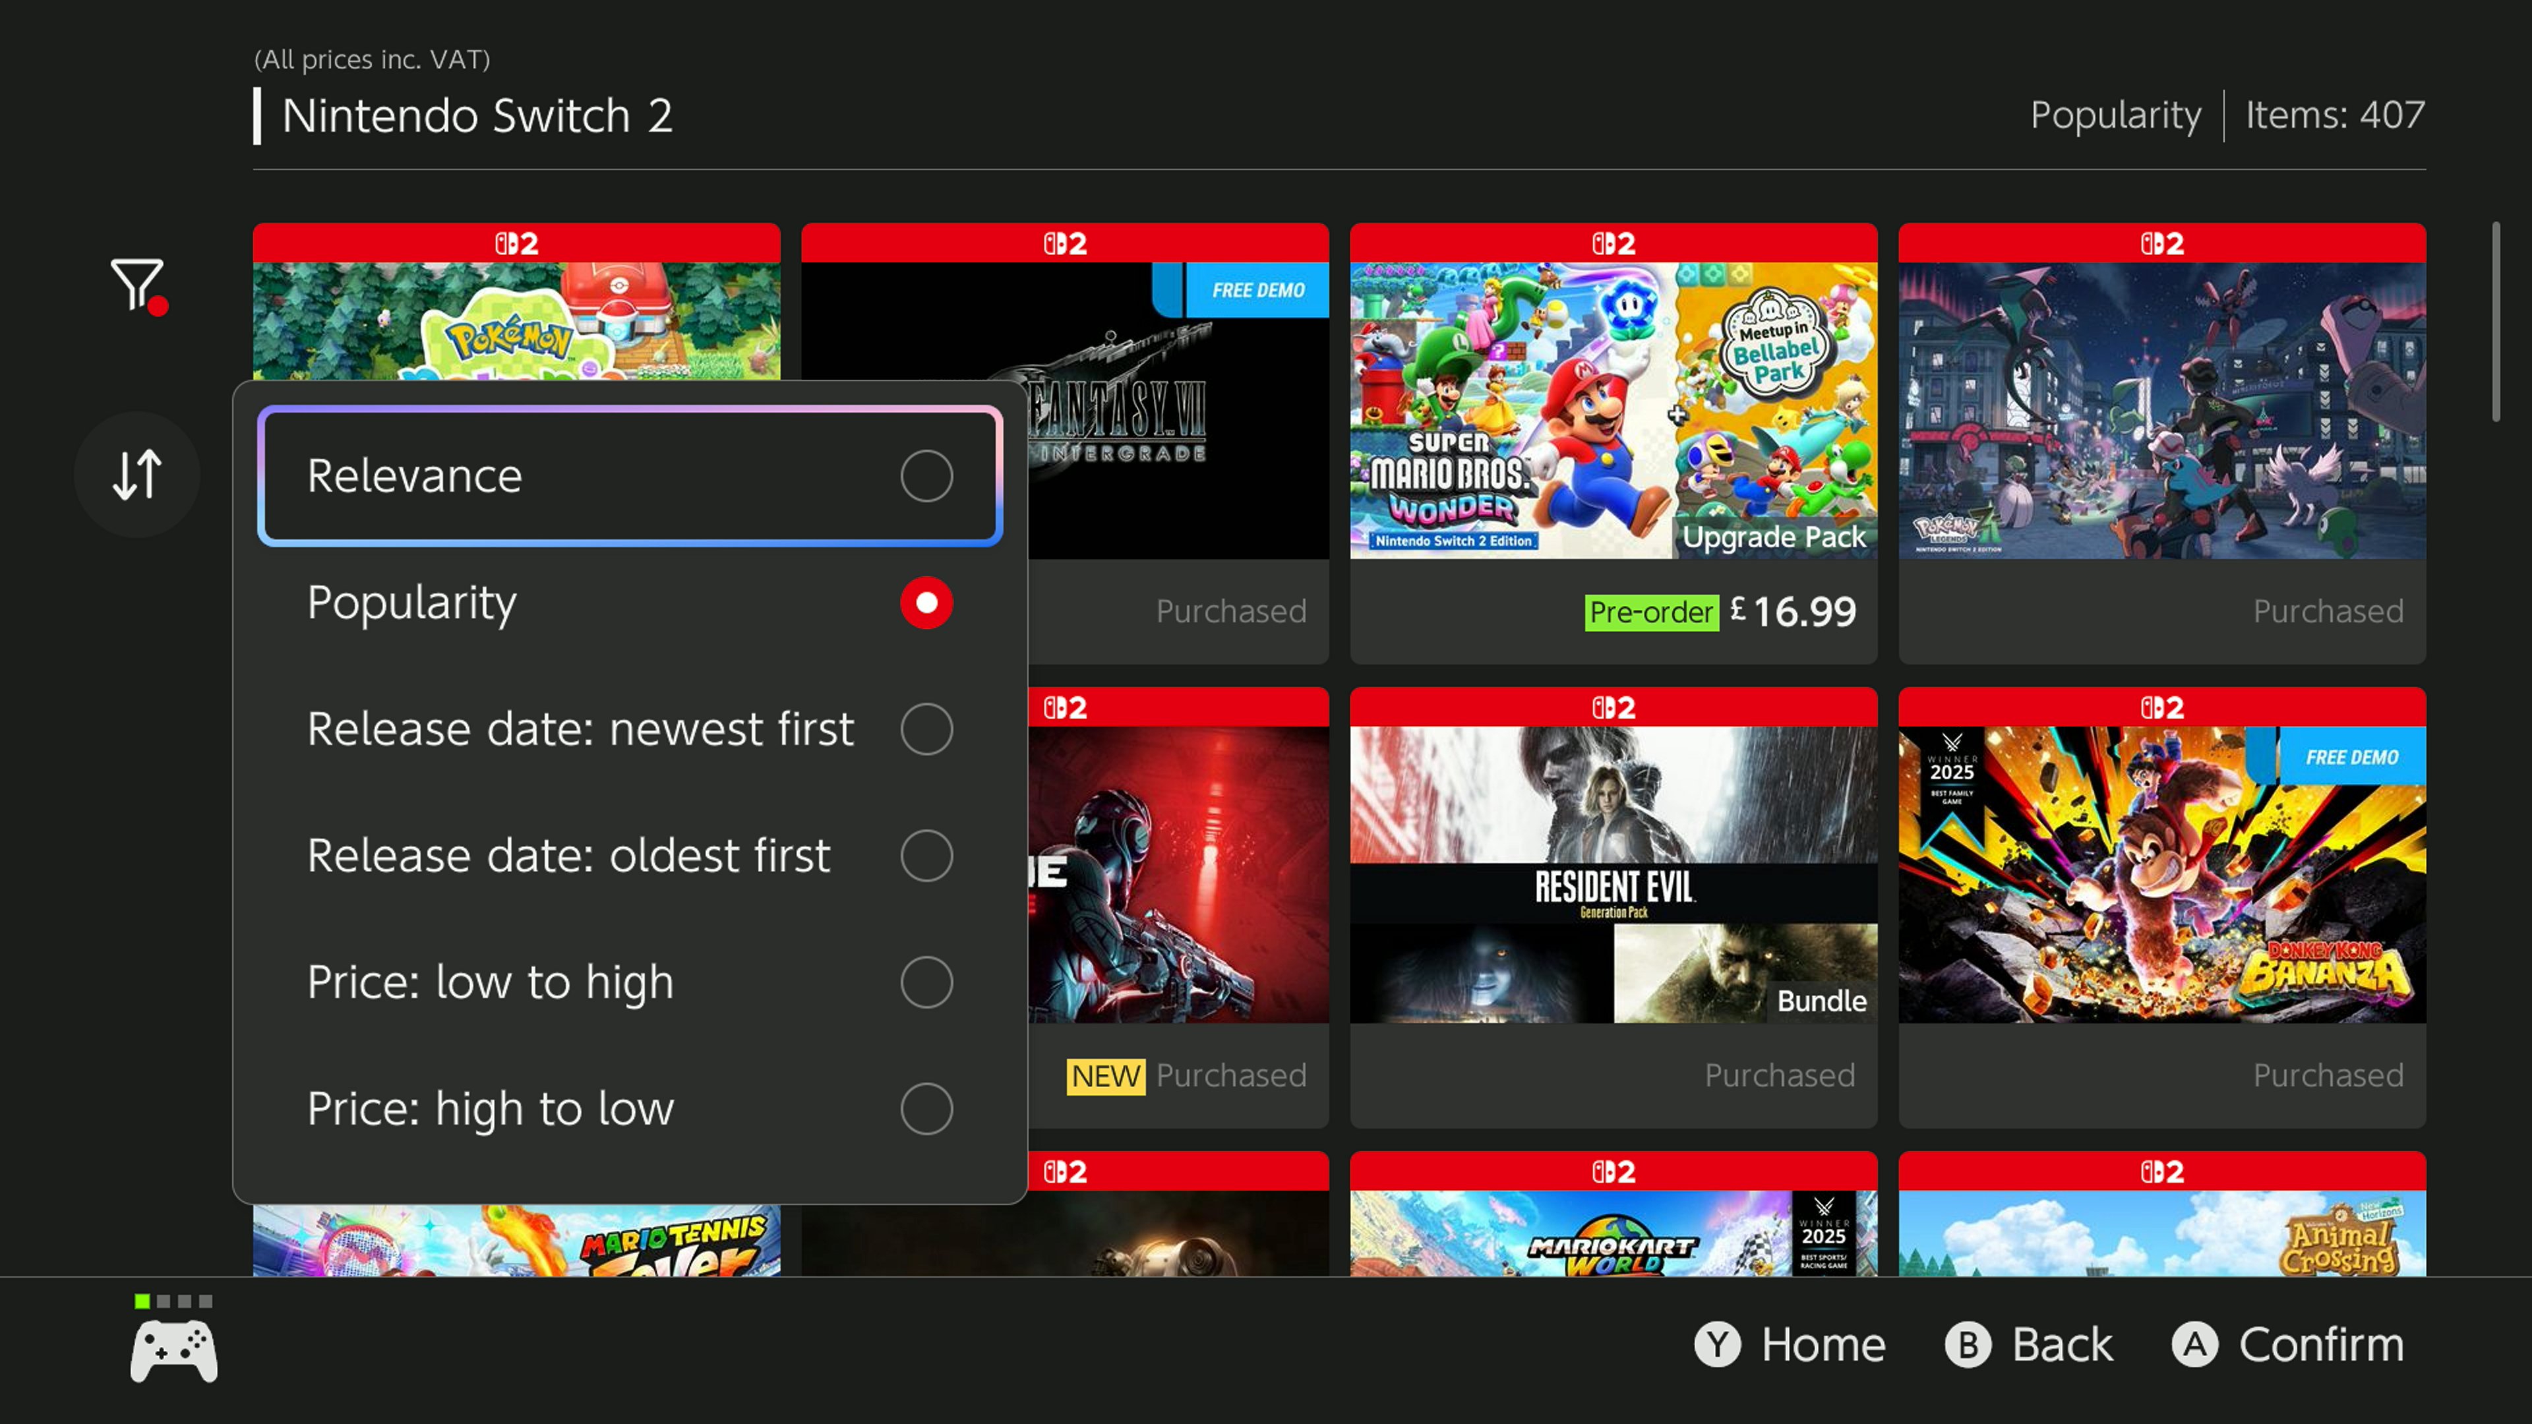2532x1424 pixels.
Task: Select the Popularity radio button
Action: coord(926,603)
